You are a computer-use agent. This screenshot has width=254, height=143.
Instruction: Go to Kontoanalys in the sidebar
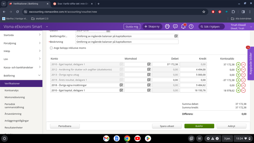coord(12,90)
